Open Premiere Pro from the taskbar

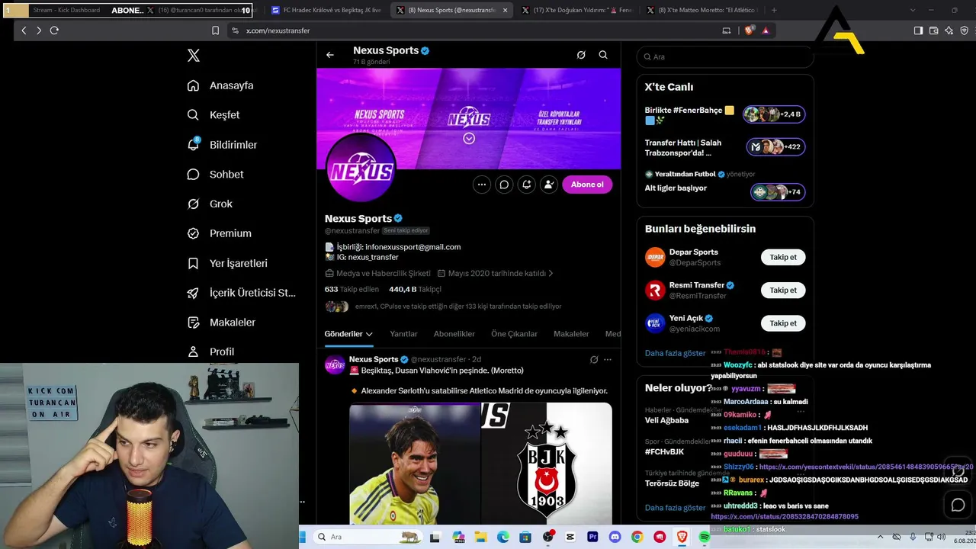pos(592,537)
